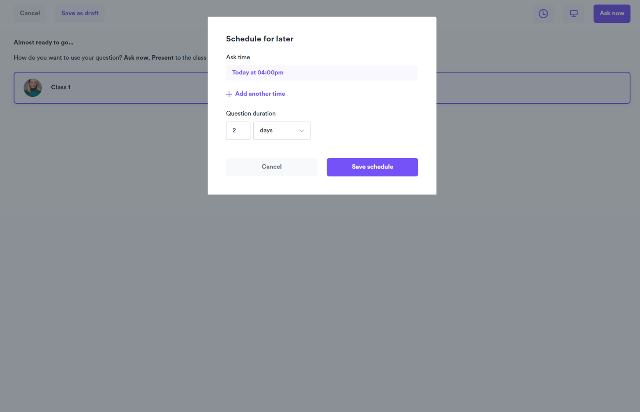
Task: Hit the Ask now button
Action: (x=611, y=14)
